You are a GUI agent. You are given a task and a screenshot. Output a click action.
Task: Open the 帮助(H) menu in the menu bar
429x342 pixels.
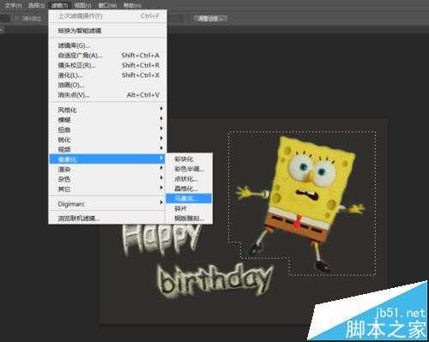(x=132, y=5)
